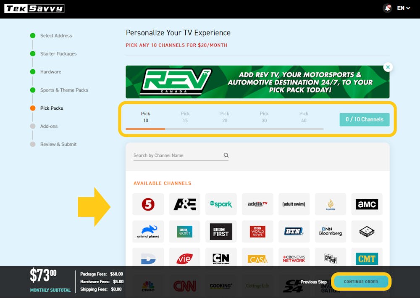This screenshot has height=298, width=420.
Task: Add the Al Jazeera channel
Action: [x=331, y=204]
